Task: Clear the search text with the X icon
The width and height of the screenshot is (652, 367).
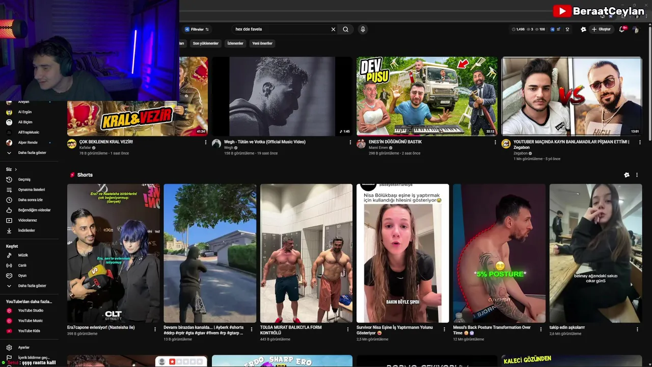Action: [x=334, y=30]
